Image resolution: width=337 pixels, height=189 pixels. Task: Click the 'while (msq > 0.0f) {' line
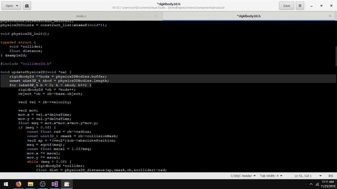tap(49, 162)
